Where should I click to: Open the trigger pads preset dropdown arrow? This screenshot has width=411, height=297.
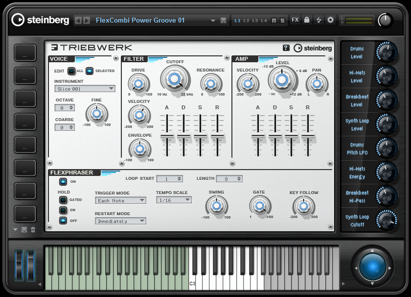16,230
